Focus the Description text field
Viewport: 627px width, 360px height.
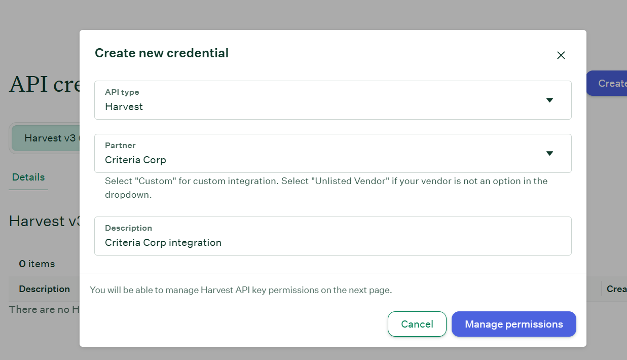[333, 242]
